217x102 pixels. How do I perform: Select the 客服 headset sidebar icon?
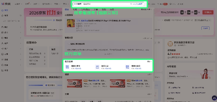click(2, 65)
